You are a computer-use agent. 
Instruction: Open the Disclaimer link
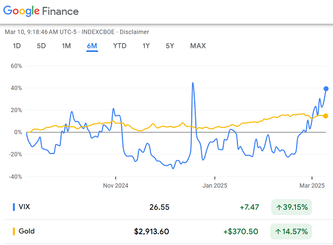click(x=134, y=32)
